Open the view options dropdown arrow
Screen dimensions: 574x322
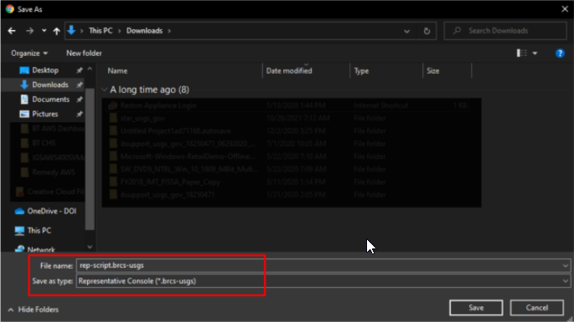coord(535,54)
